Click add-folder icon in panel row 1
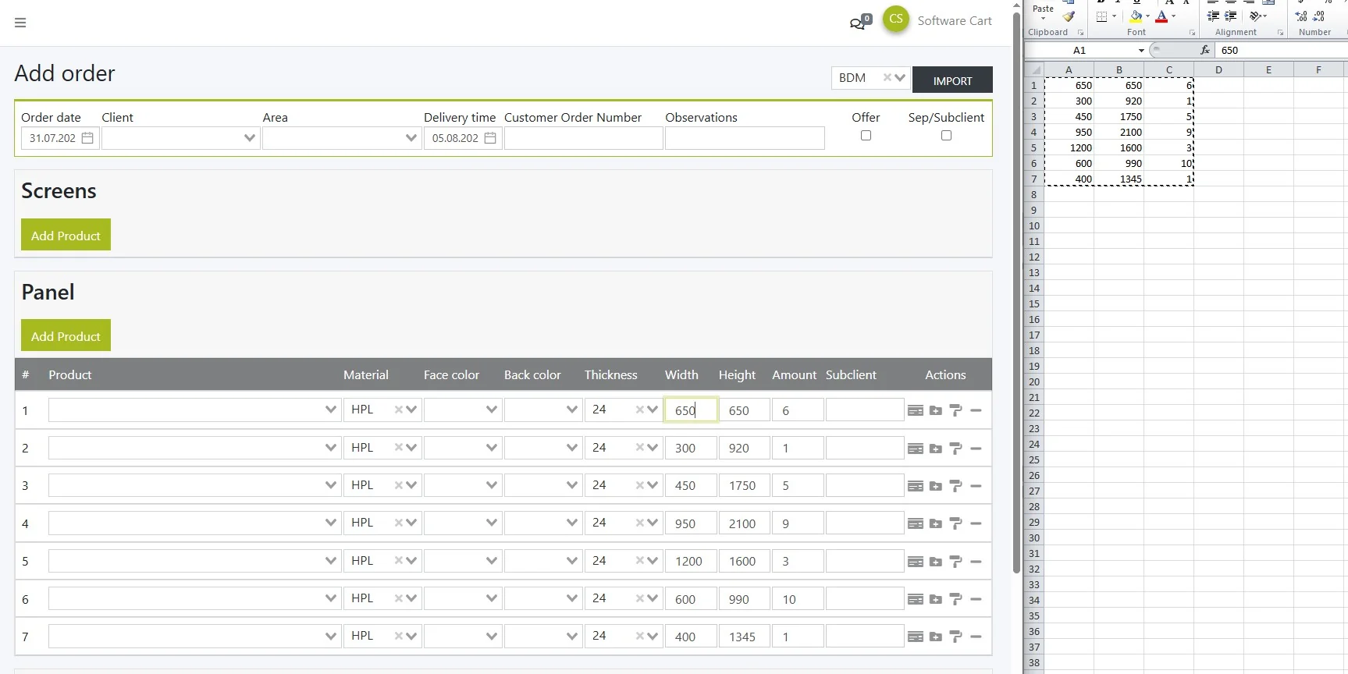 coord(936,410)
